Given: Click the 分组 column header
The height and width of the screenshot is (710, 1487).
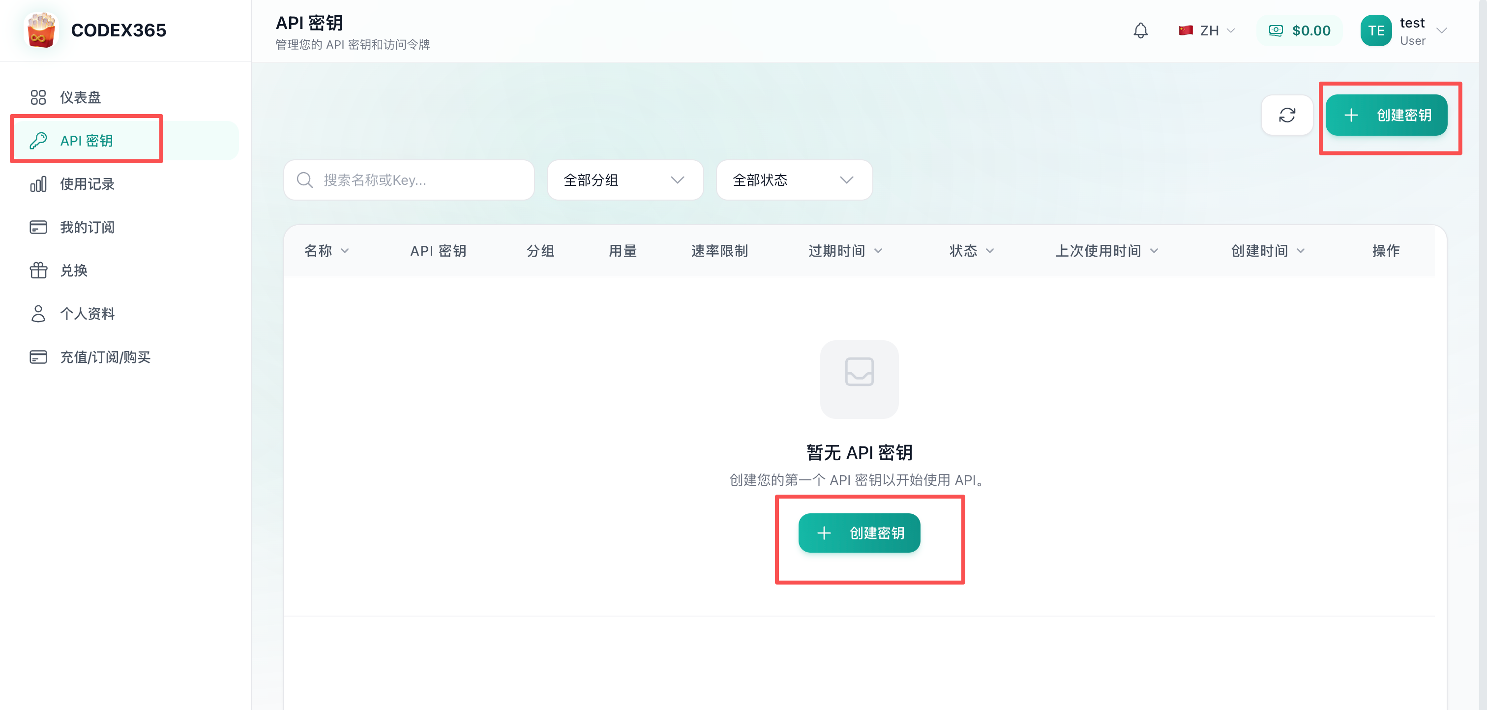Looking at the screenshot, I should [540, 251].
